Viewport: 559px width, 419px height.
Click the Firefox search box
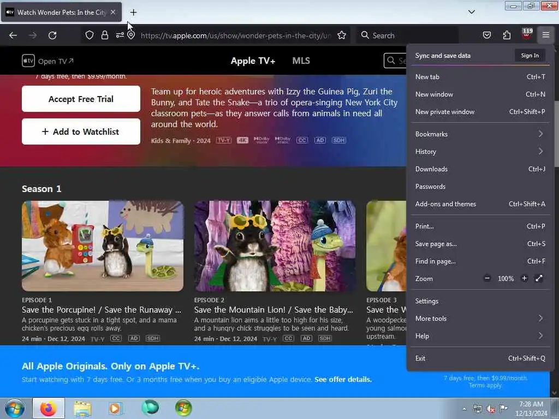tap(407, 35)
